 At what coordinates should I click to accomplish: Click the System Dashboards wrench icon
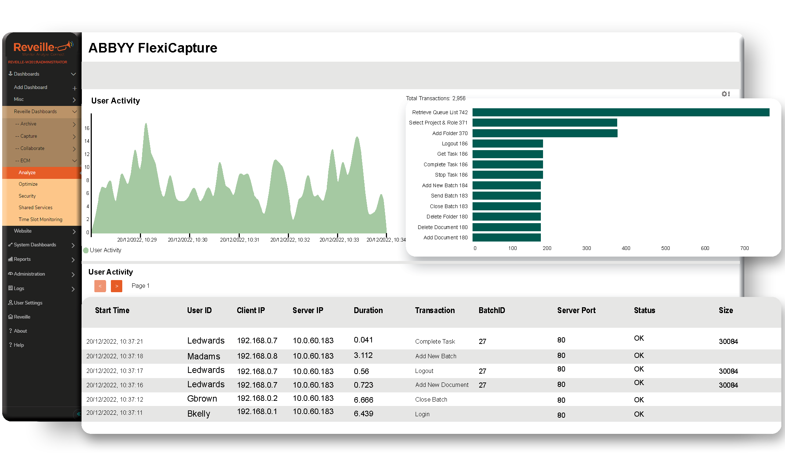pyautogui.click(x=11, y=244)
